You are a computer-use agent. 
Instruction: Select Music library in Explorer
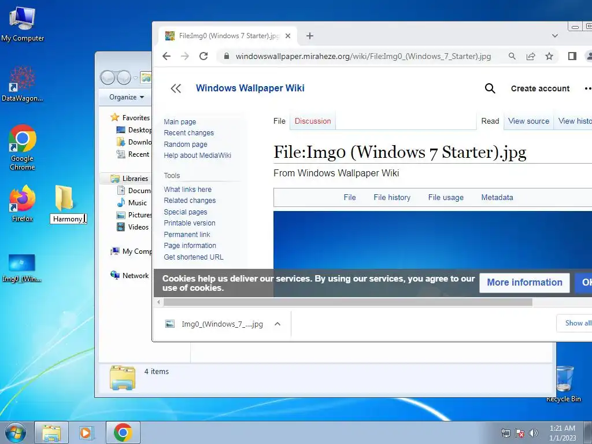click(x=132, y=203)
